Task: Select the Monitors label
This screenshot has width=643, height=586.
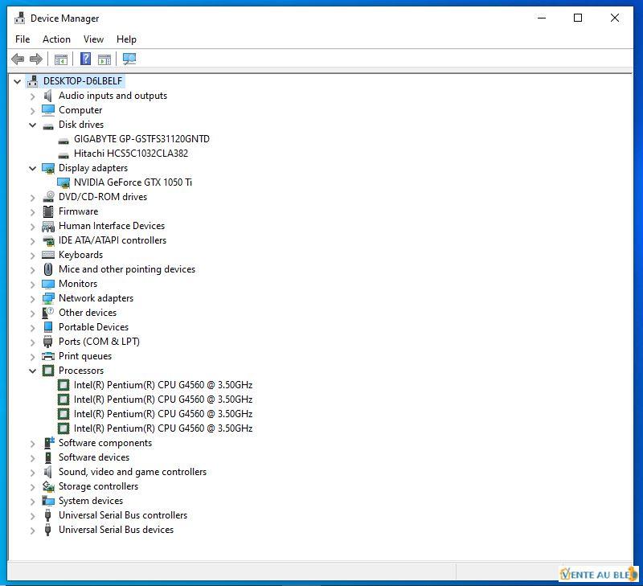Action: [x=78, y=284]
